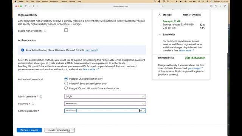Collapse the Storage cost section chevron
This screenshot has height=136, width=242.
pos(160,15)
